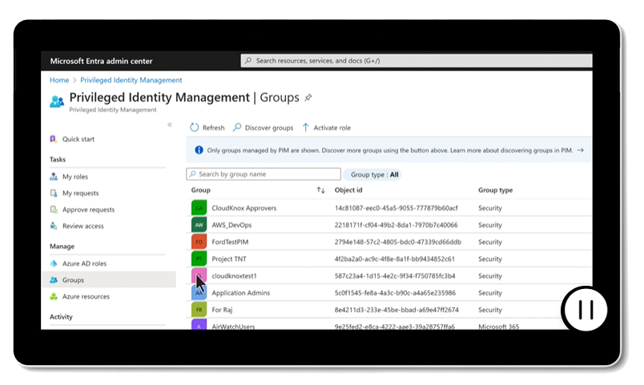644x385 pixels.
Task: Select Azure AD roles icon in Manage
Action: click(54, 263)
